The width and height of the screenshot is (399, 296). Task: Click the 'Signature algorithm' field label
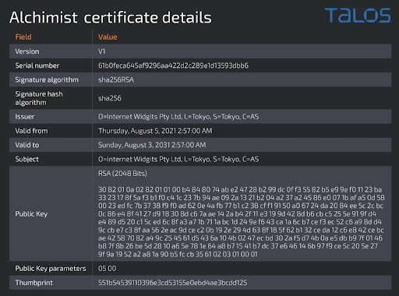[47, 79]
